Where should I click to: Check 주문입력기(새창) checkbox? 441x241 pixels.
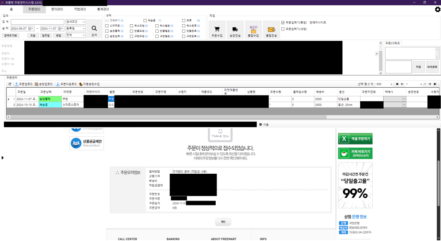pos(283,29)
